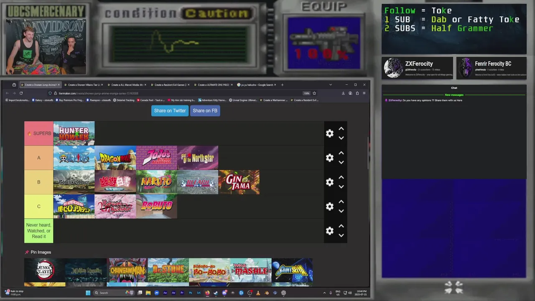Select the Dragon Ball thumbnail
Image resolution: width=535 pixels, height=301 pixels.
pos(115,158)
